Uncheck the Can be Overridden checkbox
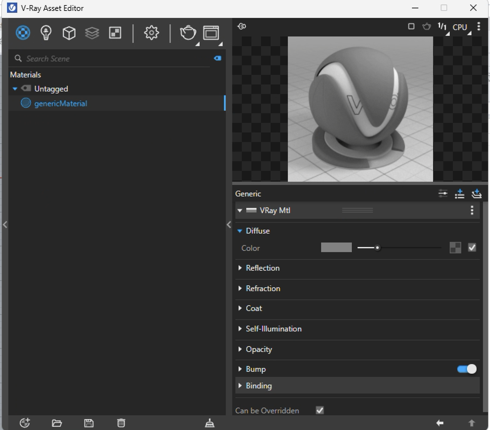The width and height of the screenshot is (490, 430). pyautogui.click(x=320, y=410)
